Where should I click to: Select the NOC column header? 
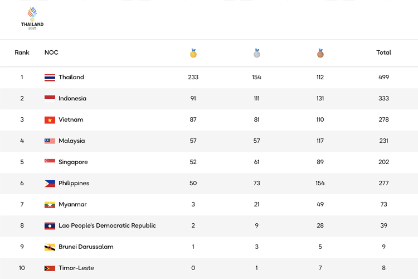(51, 52)
